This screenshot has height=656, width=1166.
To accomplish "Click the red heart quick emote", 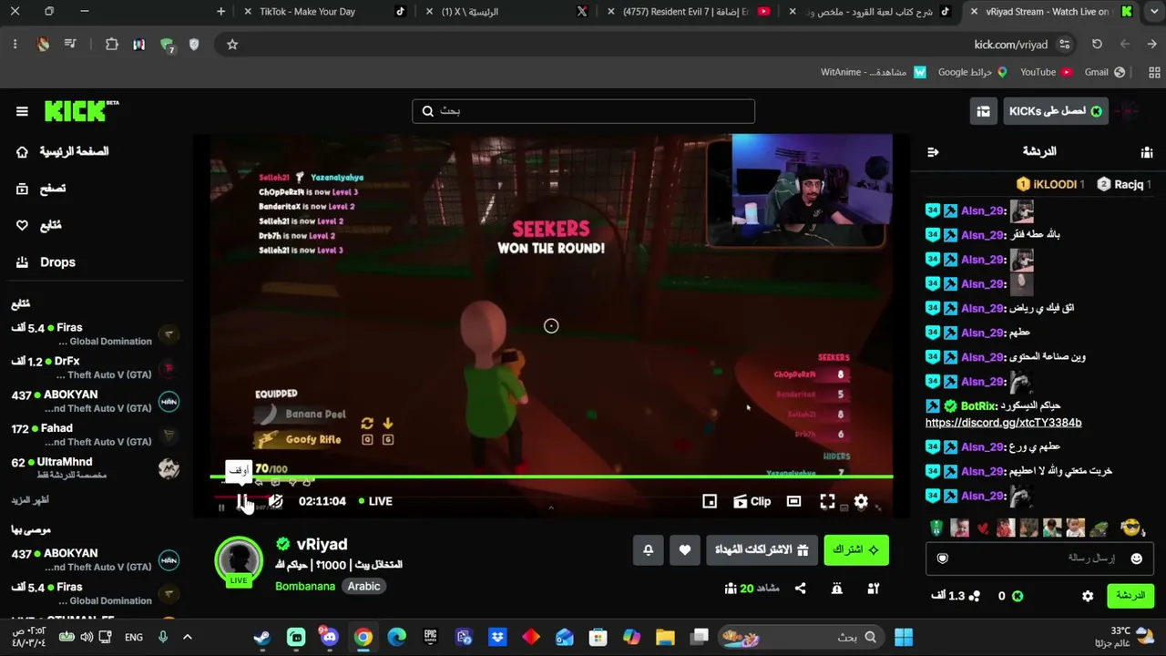I will [x=982, y=528].
